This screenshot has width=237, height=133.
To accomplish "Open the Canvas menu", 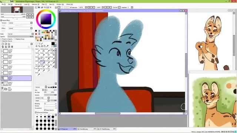I will click(18, 4).
